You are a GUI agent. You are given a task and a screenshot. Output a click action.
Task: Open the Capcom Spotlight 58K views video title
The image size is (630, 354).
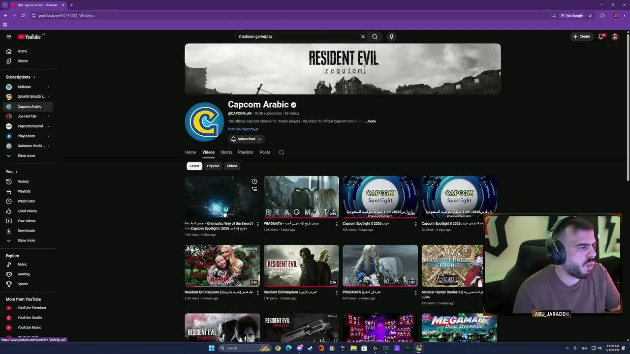[x=366, y=224]
